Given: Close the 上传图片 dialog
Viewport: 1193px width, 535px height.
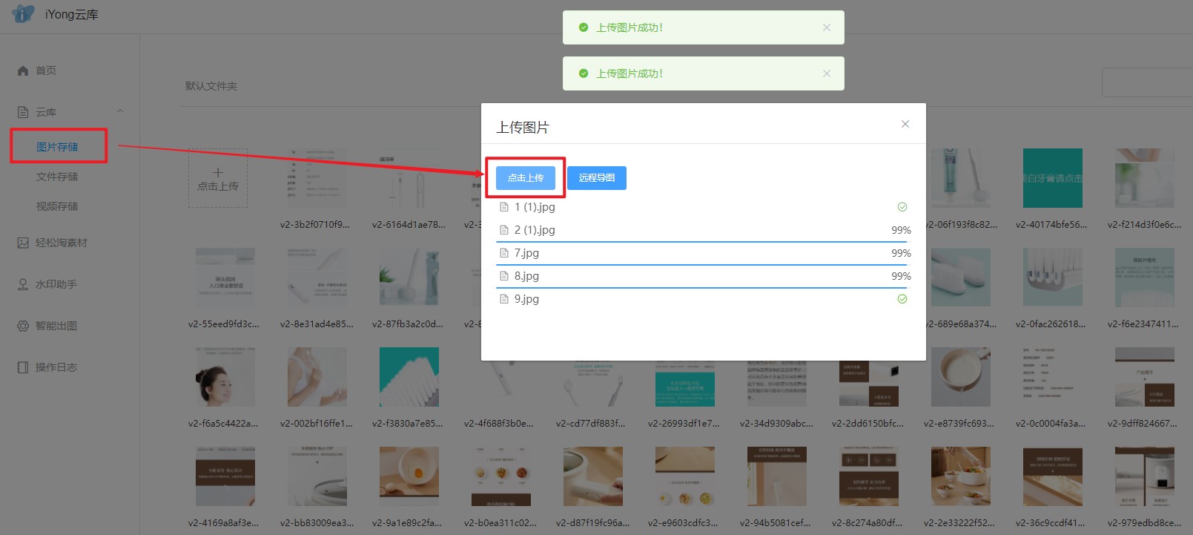Looking at the screenshot, I should pos(905,124).
